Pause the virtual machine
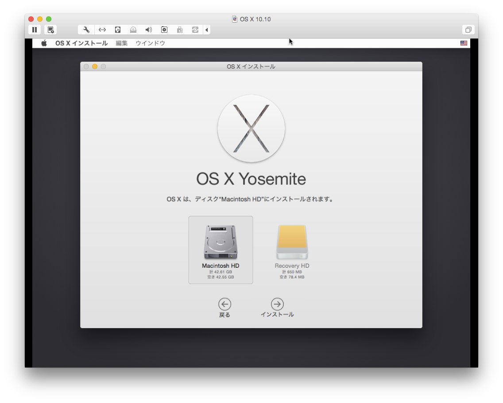Image resolution: width=503 pixels, height=403 pixels. tap(35, 30)
